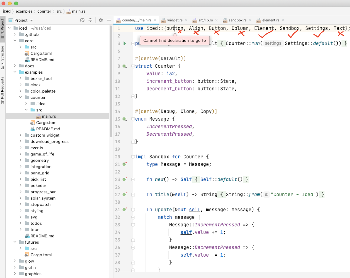
Task: Fold the struct Counter block on line 8
Action: pos(133,66)
